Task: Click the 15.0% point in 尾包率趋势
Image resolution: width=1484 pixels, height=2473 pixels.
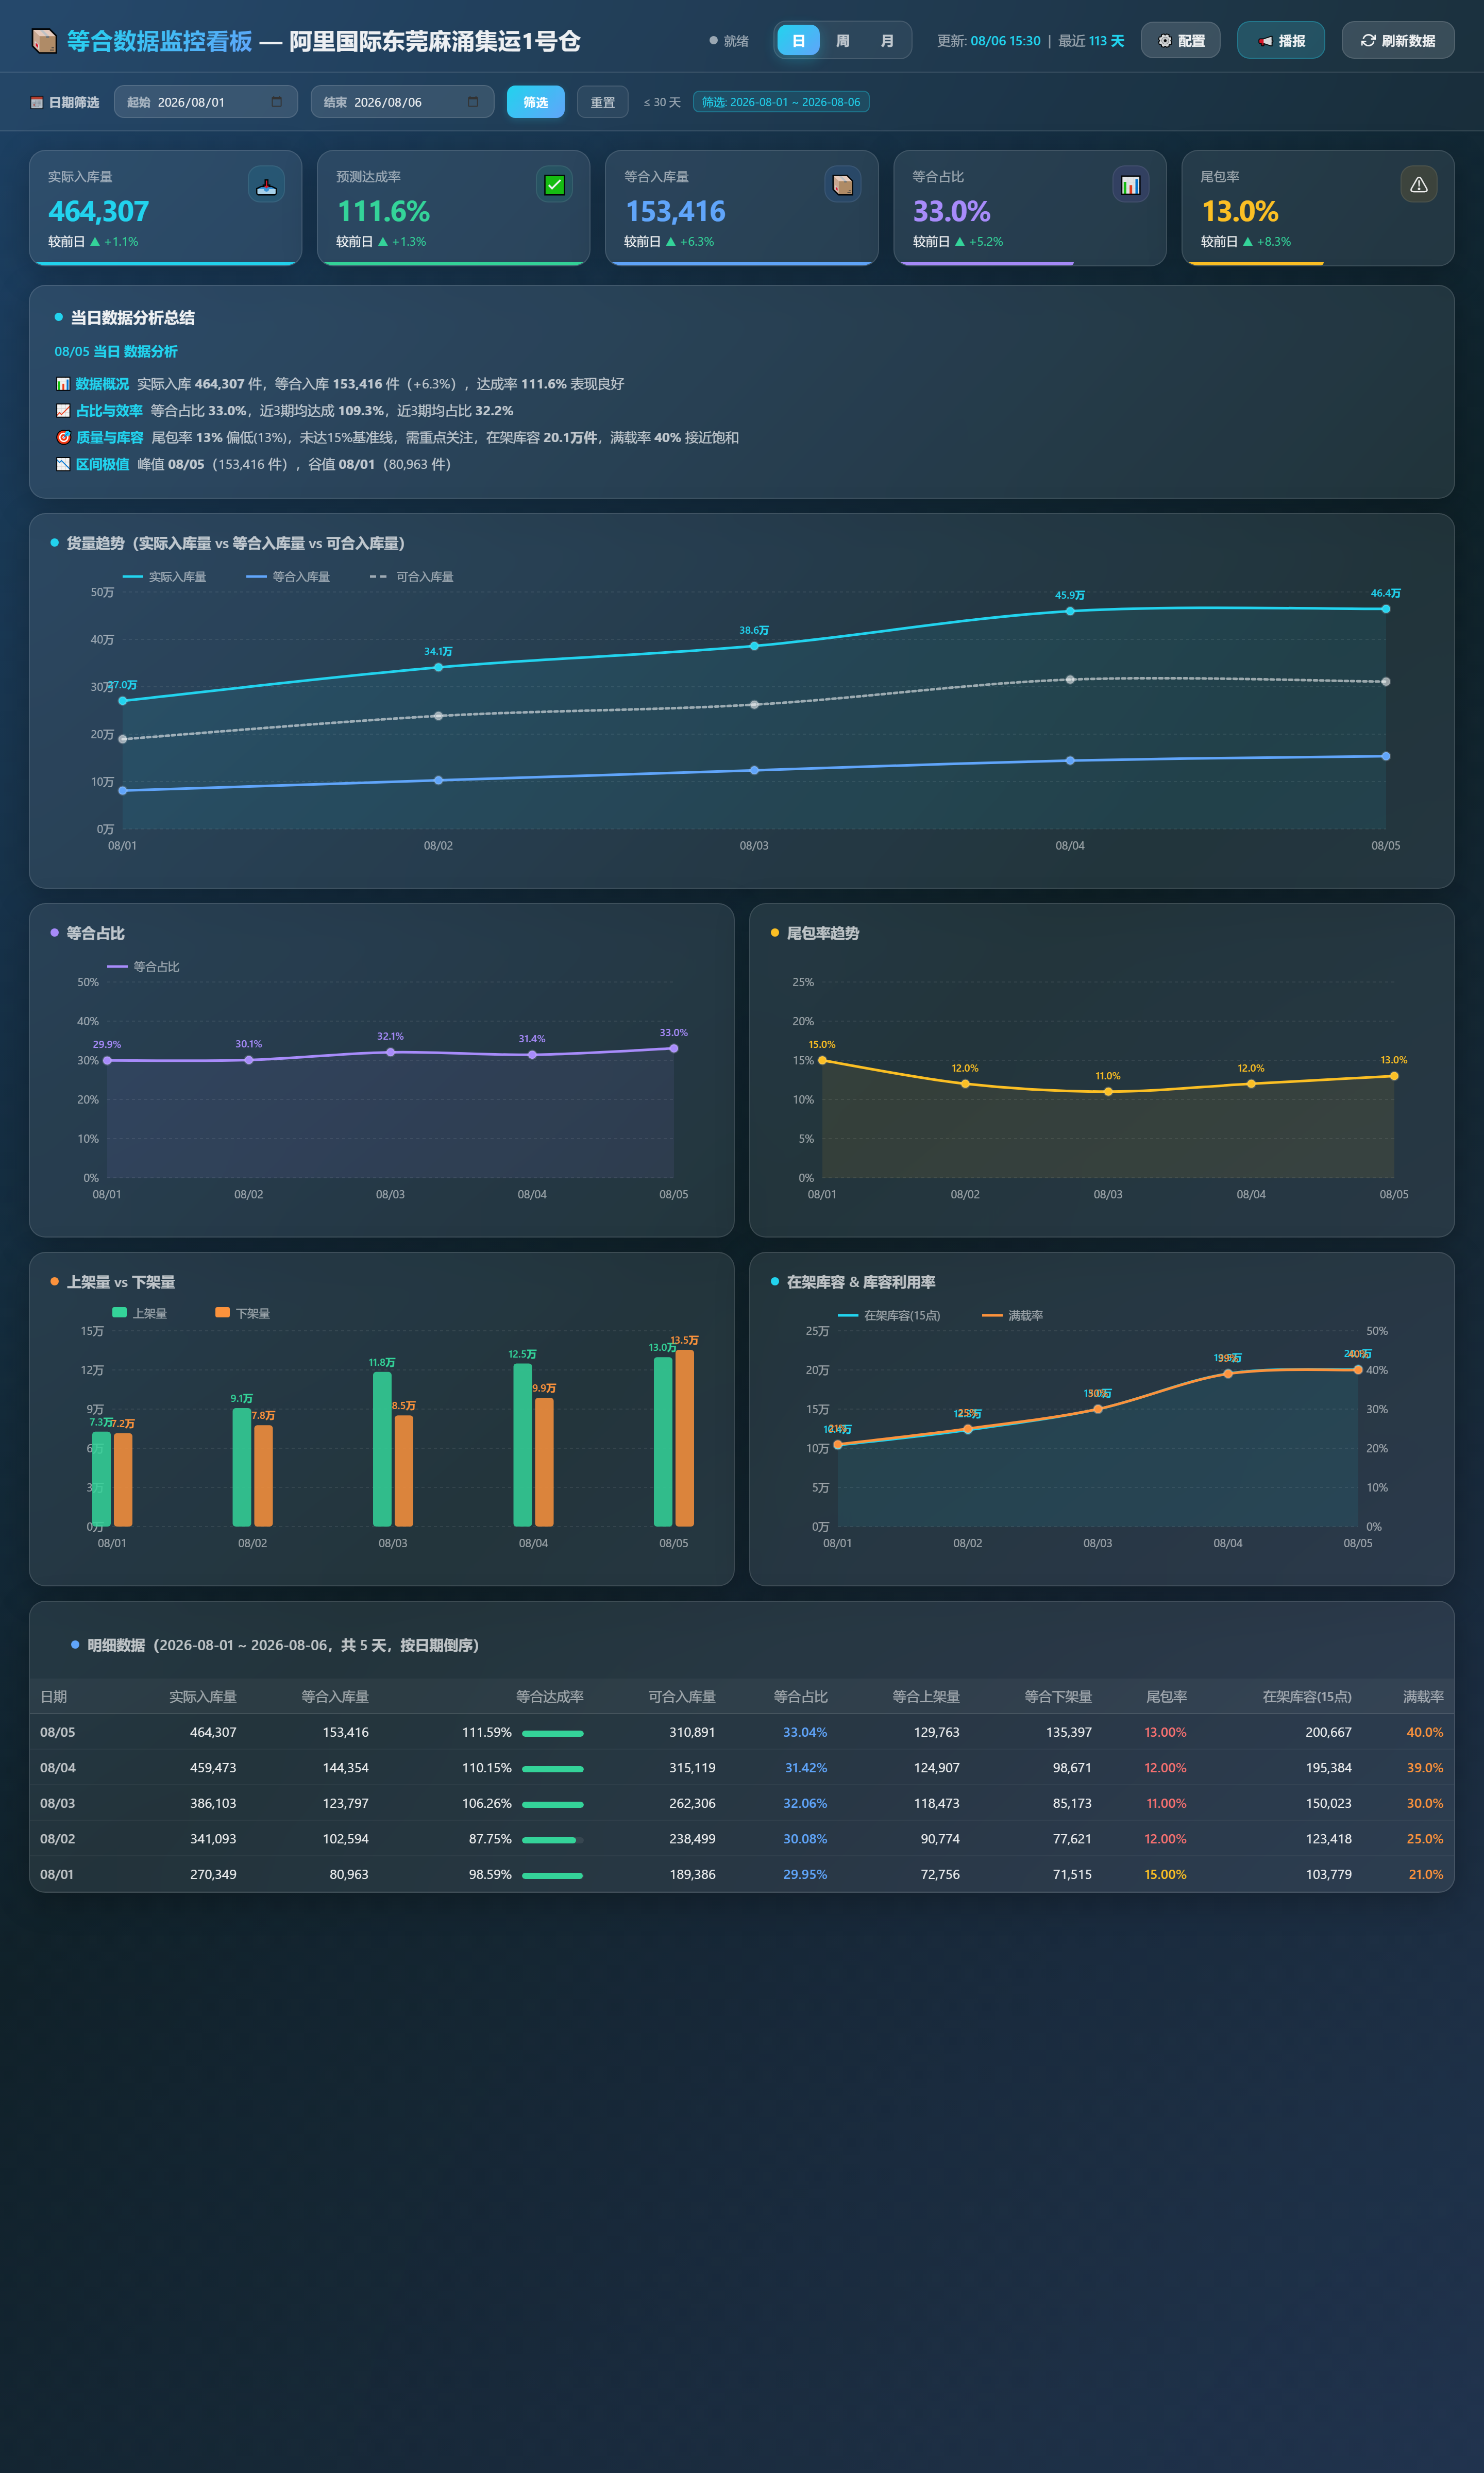Action: point(822,1060)
